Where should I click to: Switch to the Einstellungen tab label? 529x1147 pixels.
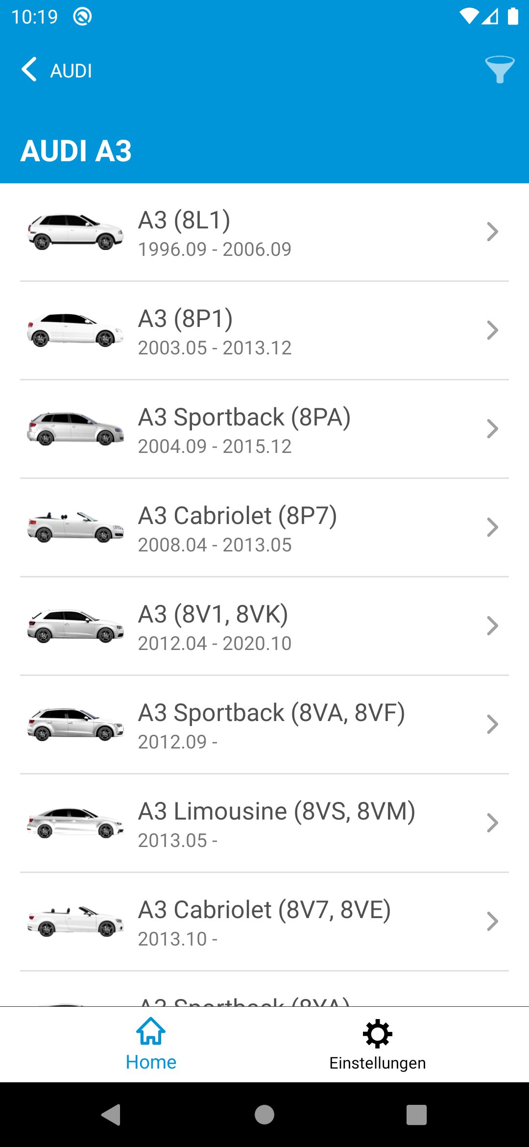pyautogui.click(x=377, y=1063)
